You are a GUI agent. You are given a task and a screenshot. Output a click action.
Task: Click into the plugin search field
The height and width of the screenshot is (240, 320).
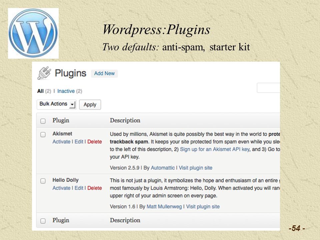click(x=268, y=88)
